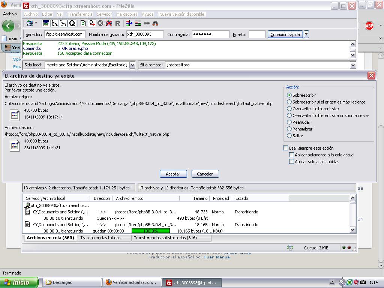Switch to Transferencias satisfactorias tab
The height and width of the screenshot is (288, 384).
pos(171,238)
